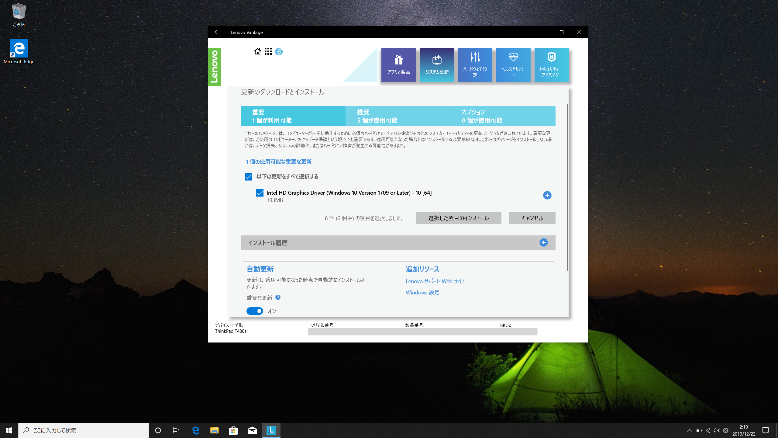The width and height of the screenshot is (778, 438).
Task: Go back using the Lenovo Vantage back arrow
Action: pos(217,32)
